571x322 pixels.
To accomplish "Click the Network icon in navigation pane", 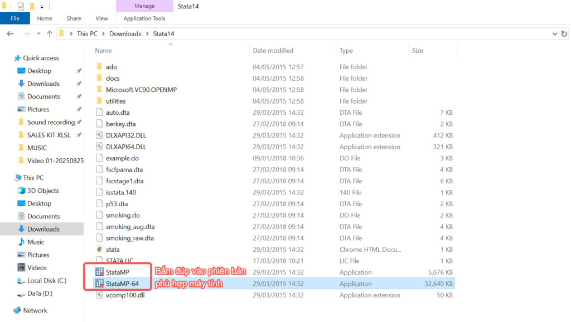I will pos(17,310).
